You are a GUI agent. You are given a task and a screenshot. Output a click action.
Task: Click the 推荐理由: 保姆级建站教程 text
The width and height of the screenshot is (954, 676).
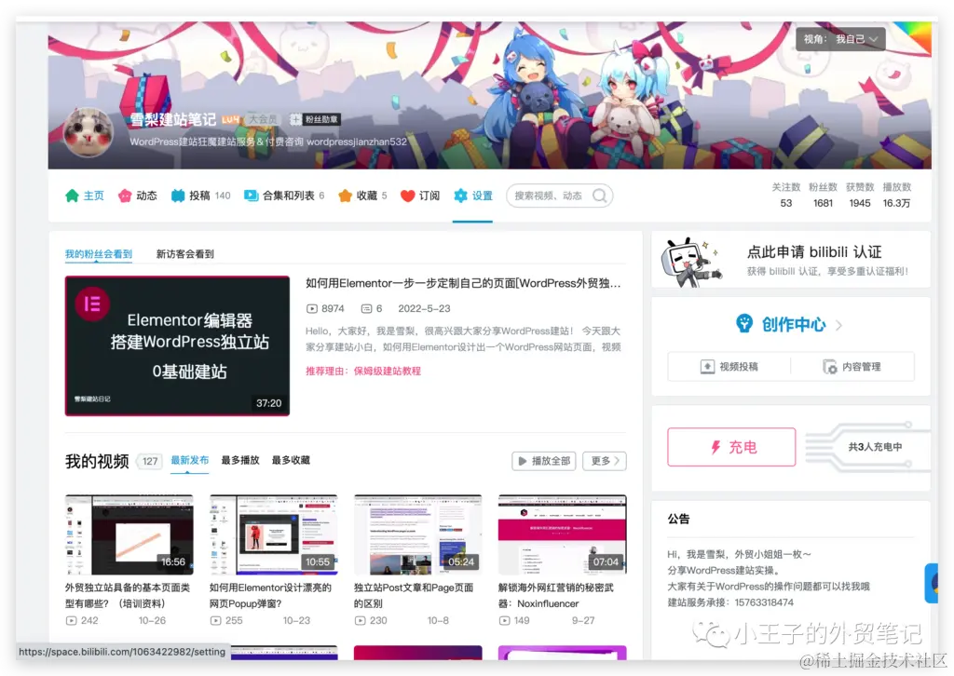(363, 371)
